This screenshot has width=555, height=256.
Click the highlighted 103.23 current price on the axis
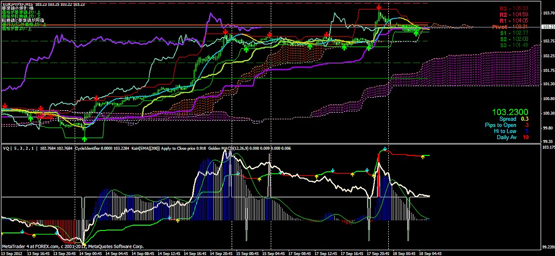click(x=548, y=27)
